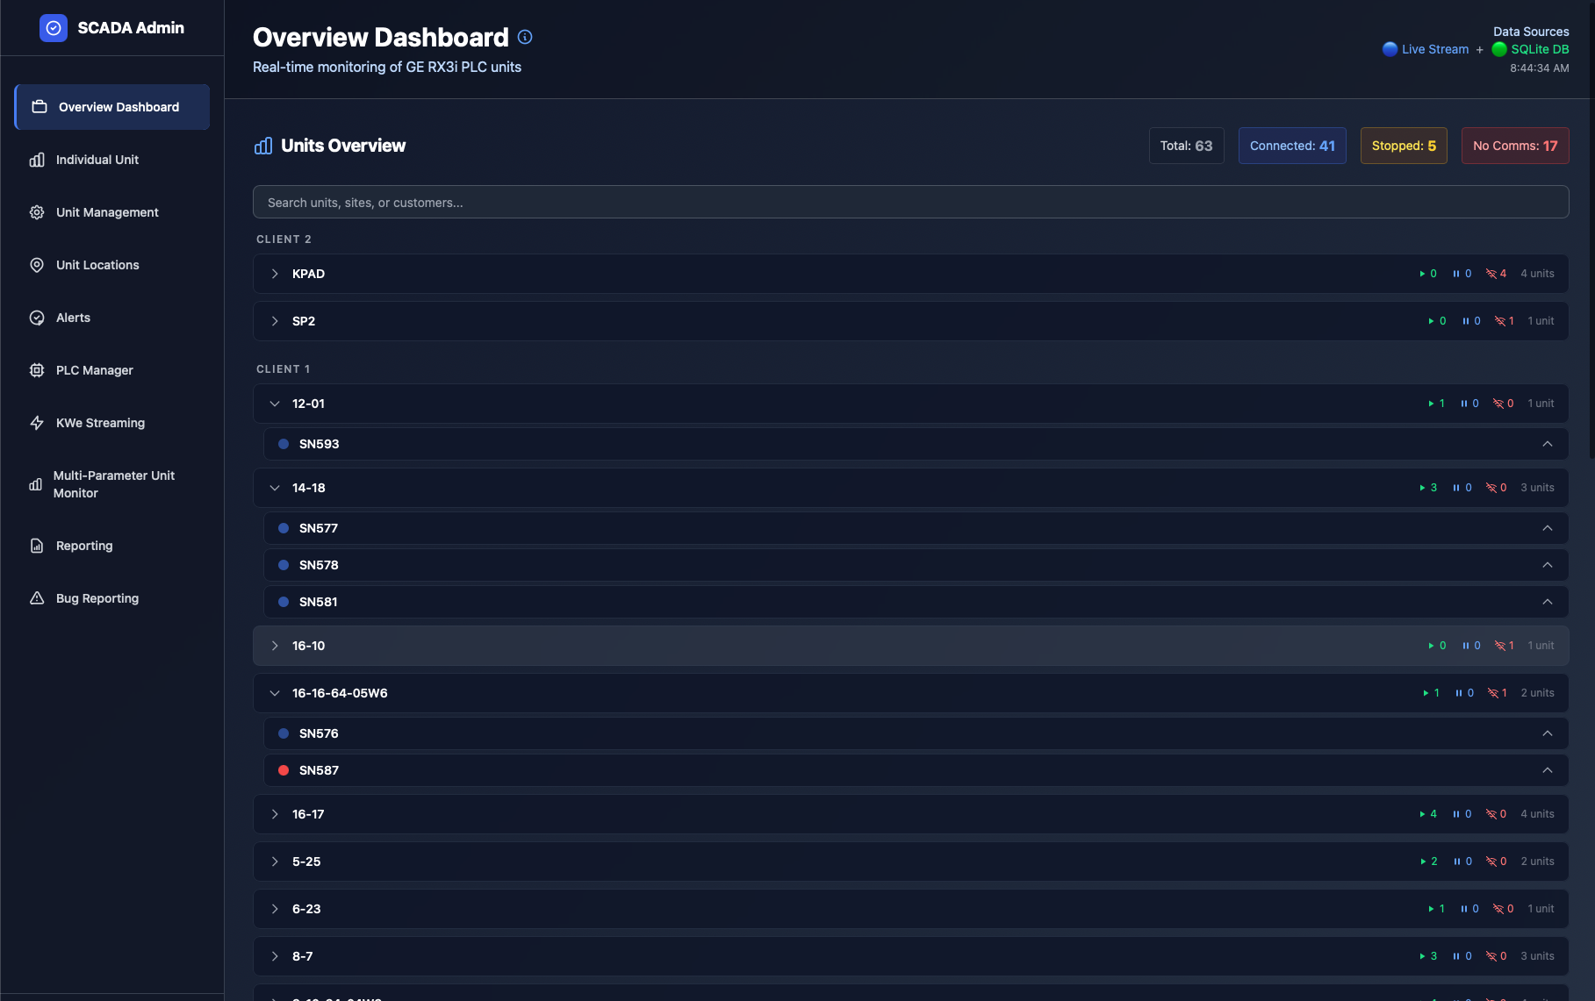Click the Unit Locations pin icon
Image resolution: width=1595 pixels, height=1001 pixels.
click(37, 265)
